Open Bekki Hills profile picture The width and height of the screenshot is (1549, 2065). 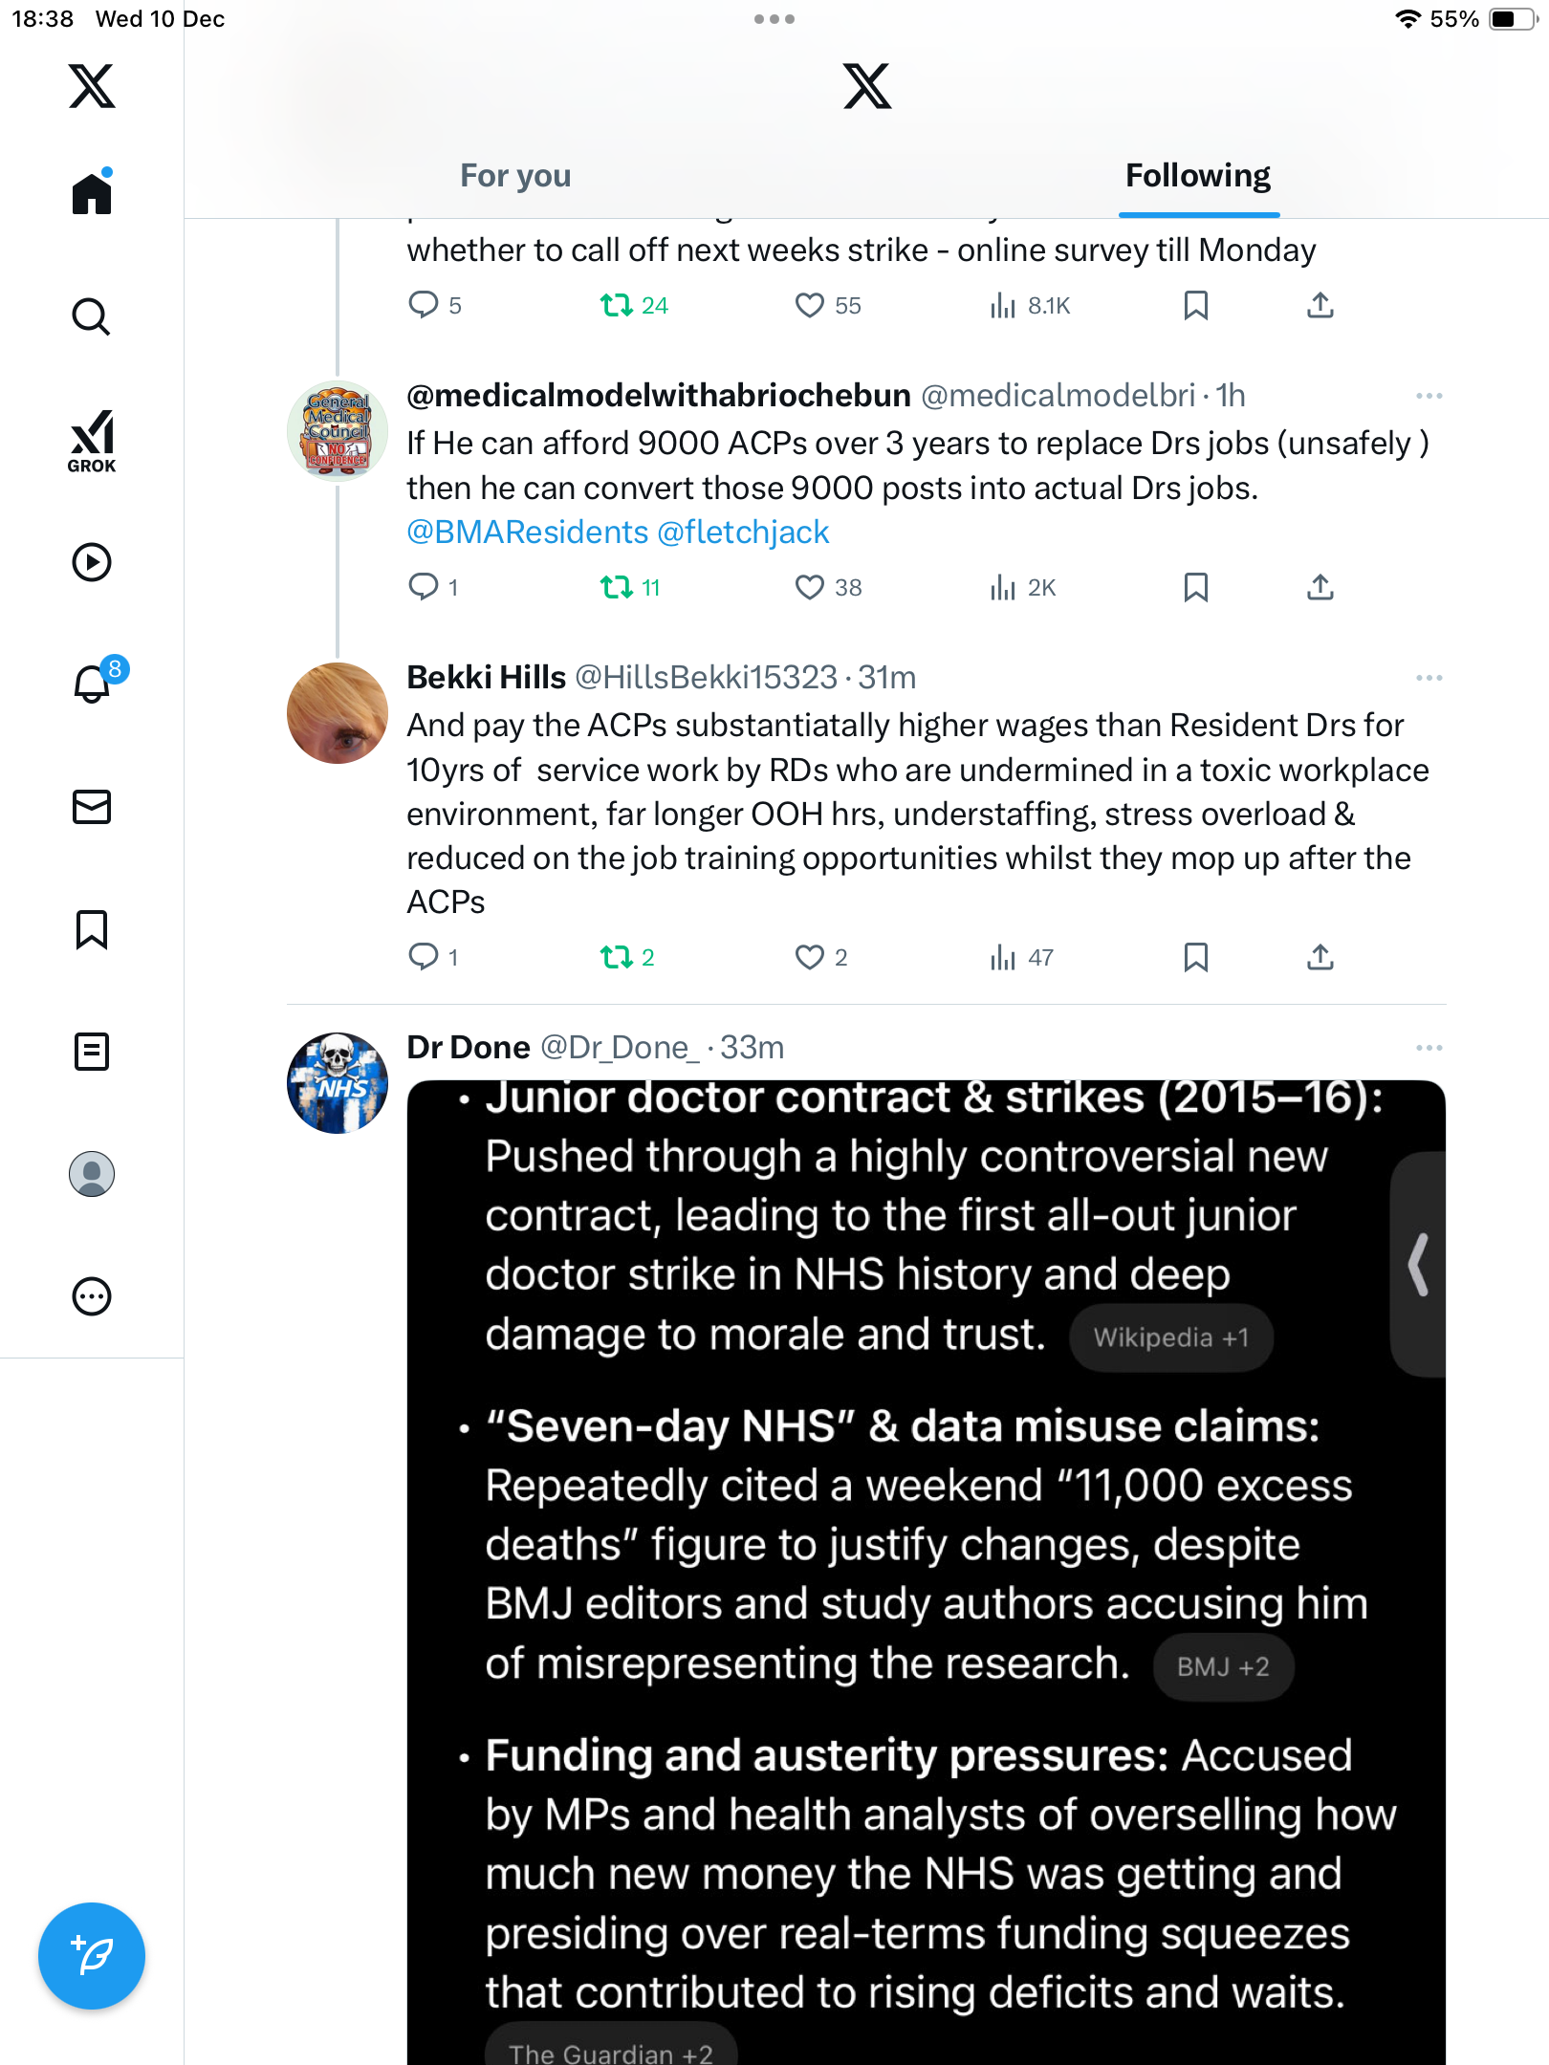[x=338, y=713]
